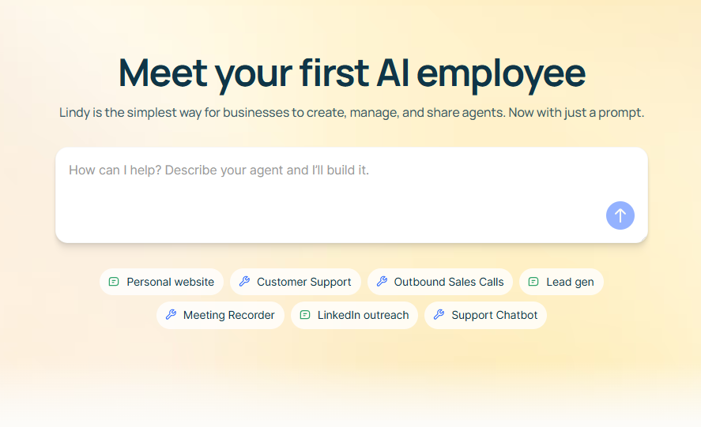This screenshot has height=427, width=701.
Task: Click the green icon beside LinkedIn outreach
Action: (x=305, y=315)
